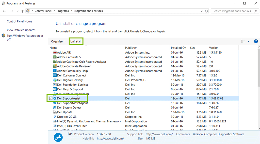Open Turn Windows features on or off

25,38
